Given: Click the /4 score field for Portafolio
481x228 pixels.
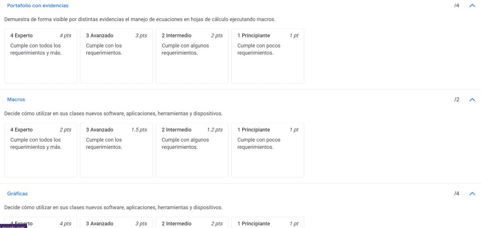Looking at the screenshot, I should click(x=456, y=6).
